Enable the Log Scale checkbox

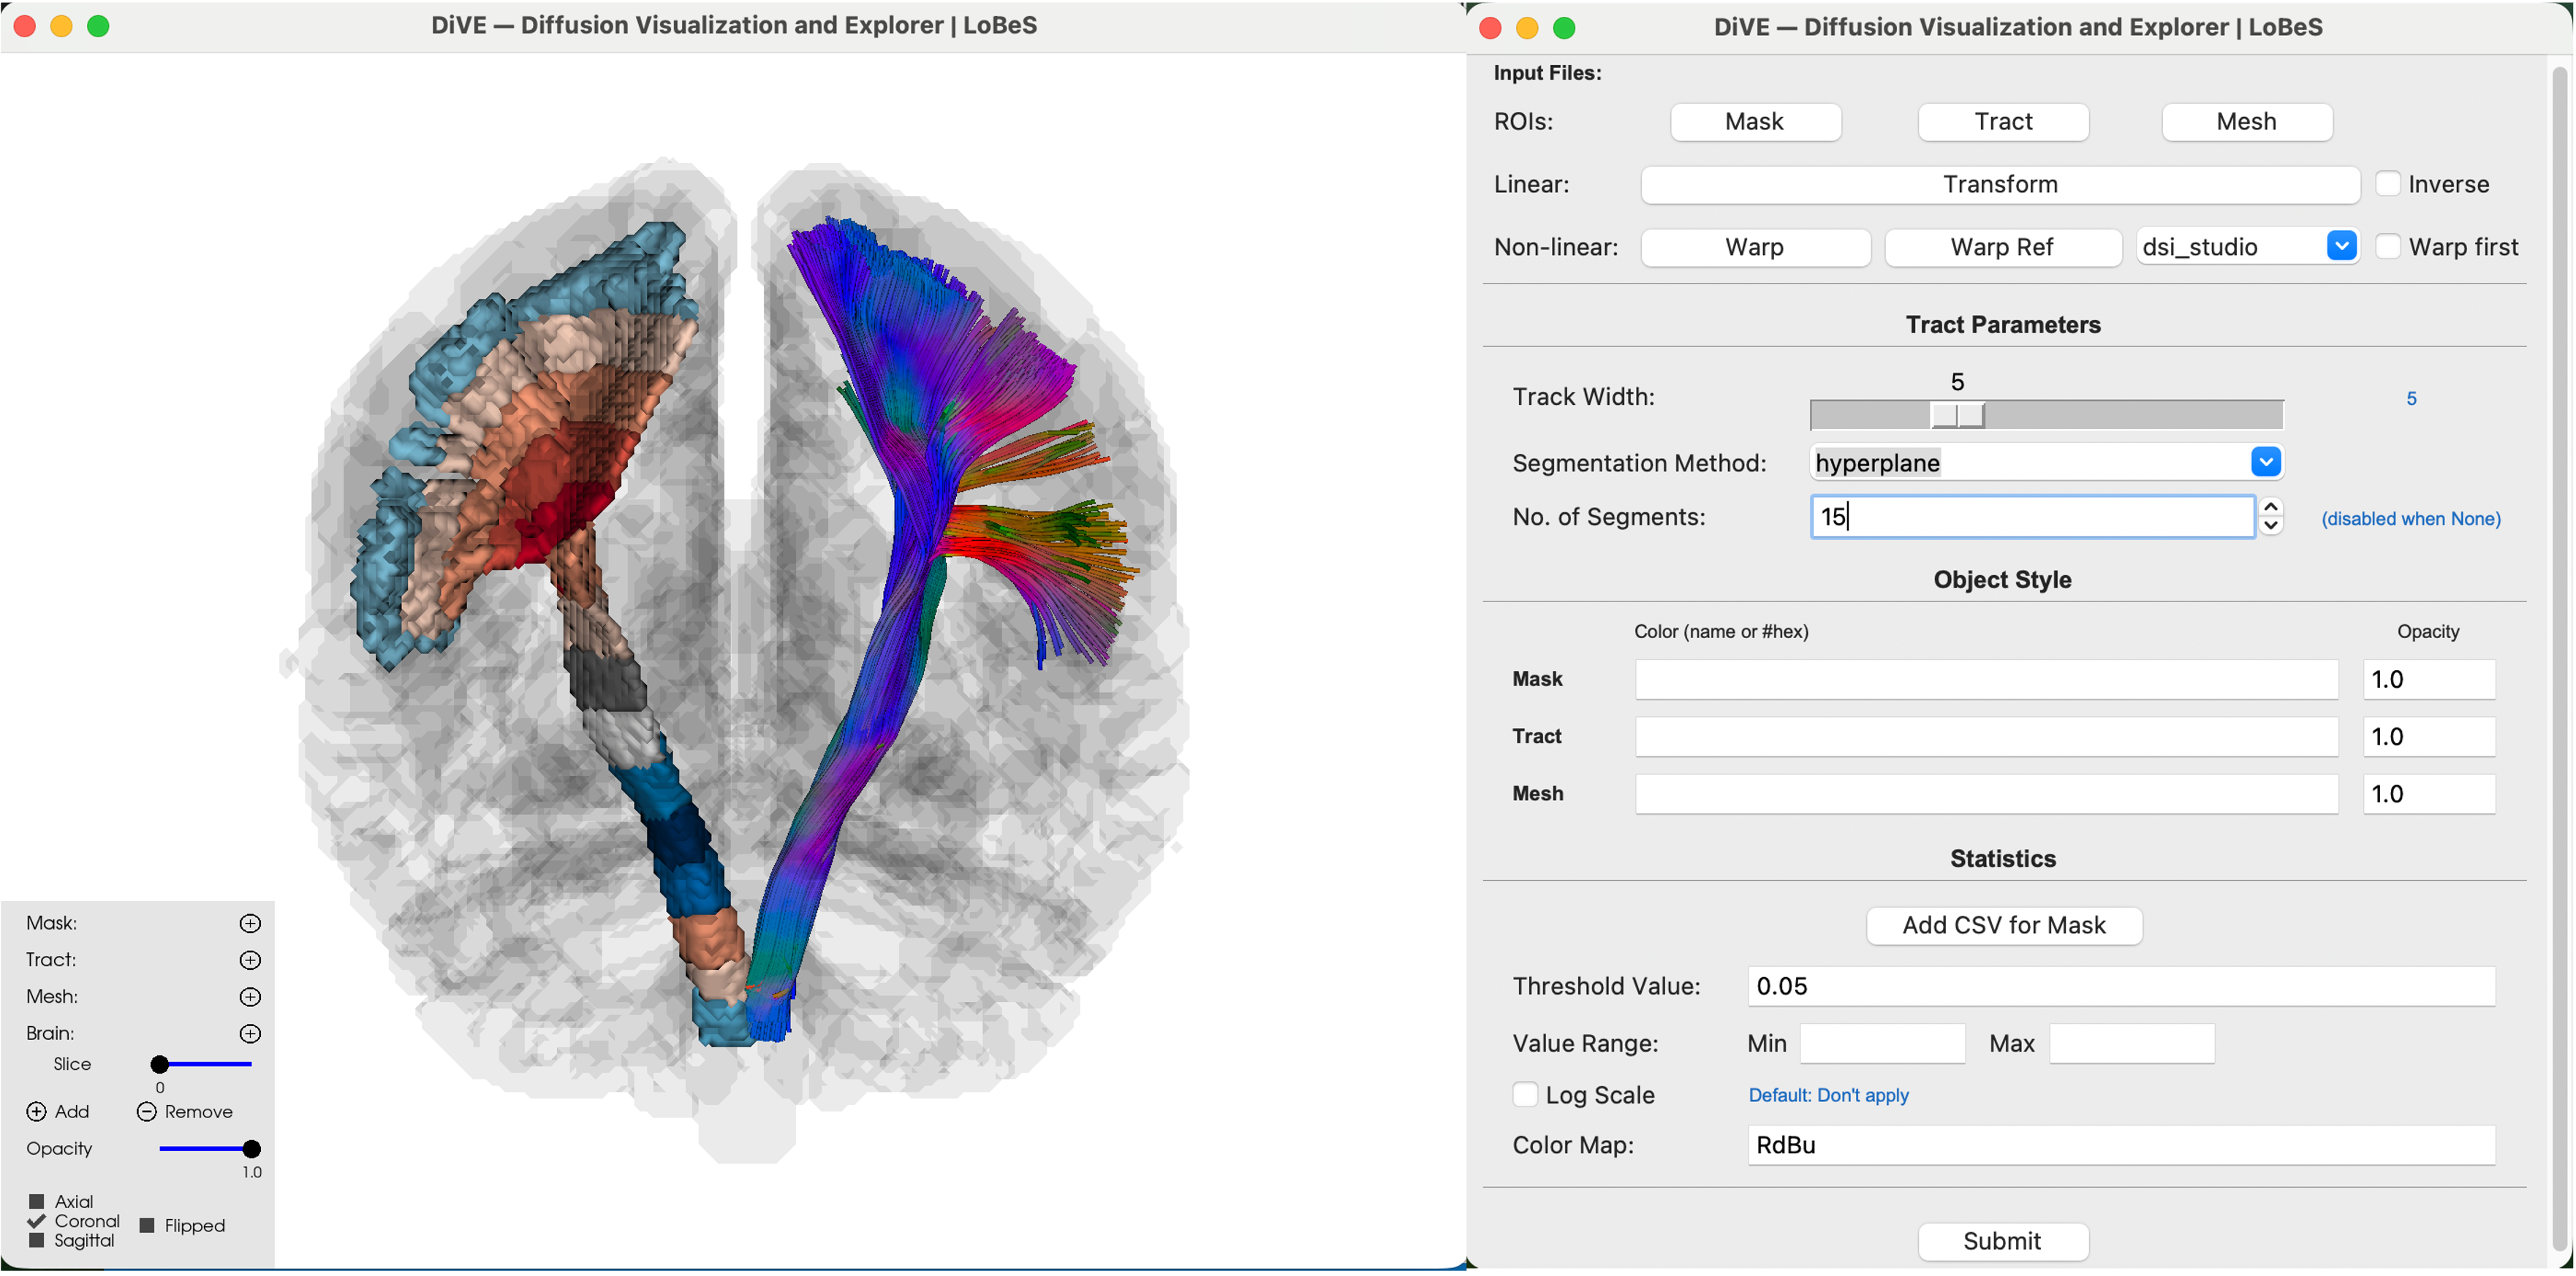click(1525, 1095)
